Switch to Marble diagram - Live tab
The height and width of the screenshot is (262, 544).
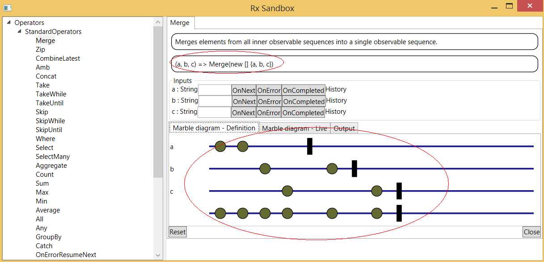[x=295, y=128]
